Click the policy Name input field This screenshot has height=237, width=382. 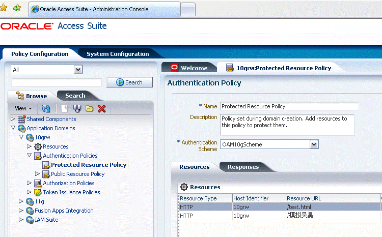coord(289,106)
